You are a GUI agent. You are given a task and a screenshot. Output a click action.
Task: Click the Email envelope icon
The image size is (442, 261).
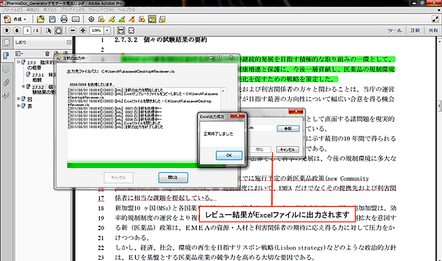(x=75, y=19)
